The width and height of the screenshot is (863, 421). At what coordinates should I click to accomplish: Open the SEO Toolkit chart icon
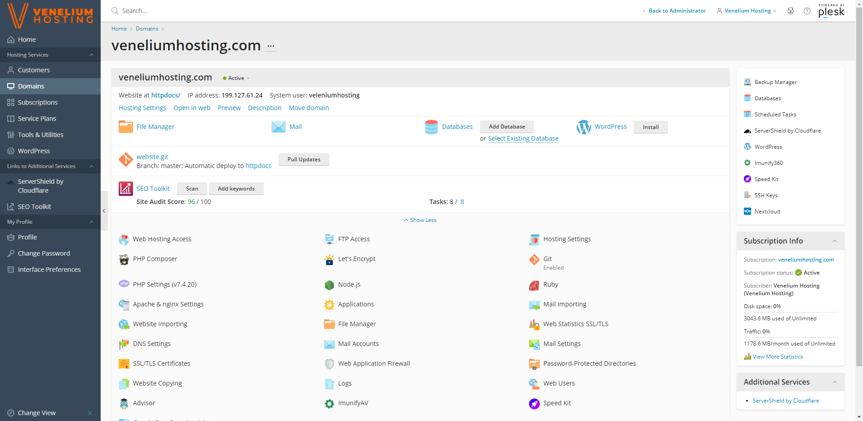[x=125, y=189]
